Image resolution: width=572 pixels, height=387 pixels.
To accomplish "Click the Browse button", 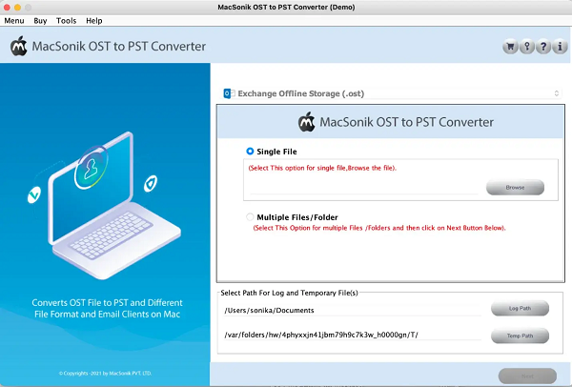I will (515, 187).
